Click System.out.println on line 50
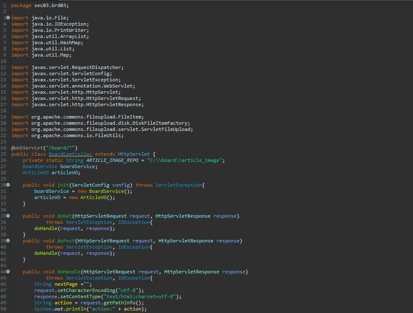Image resolution: width=413 pixels, height=313 pixels. pos(60,309)
